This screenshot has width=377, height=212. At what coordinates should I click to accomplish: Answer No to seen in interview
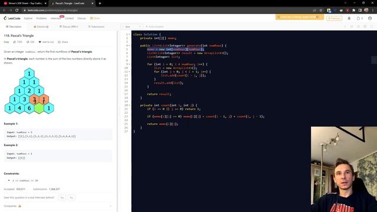tap(71, 198)
